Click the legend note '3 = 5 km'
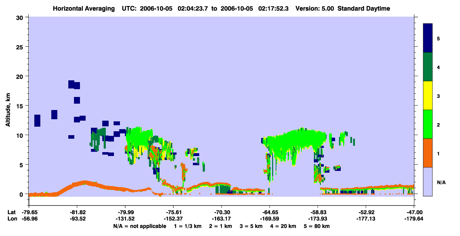This screenshot has width=460, height=236. [251, 226]
